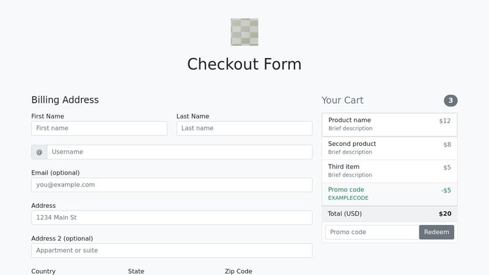This screenshot has width=489, height=275.
Task: Focus the First name input field
Action: click(x=99, y=128)
